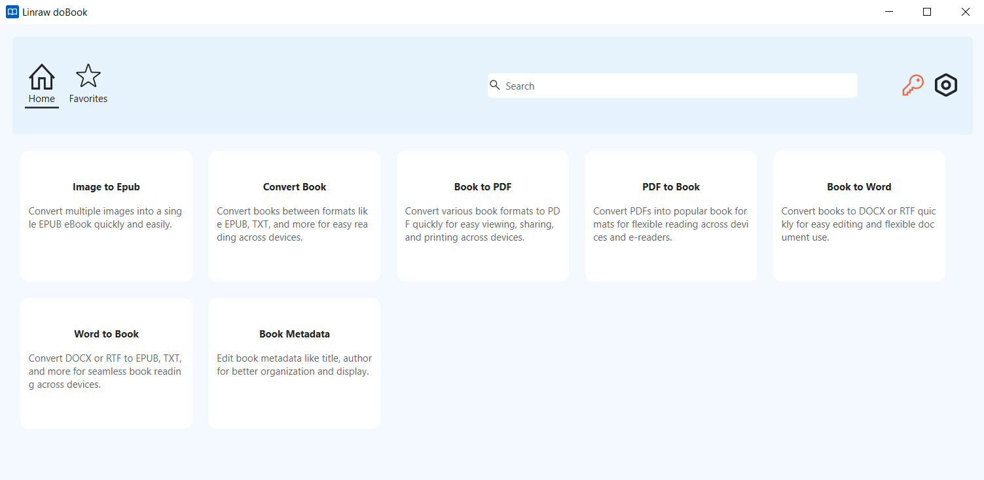Open settings with the hexagon gear icon
984x480 pixels.
tap(946, 86)
